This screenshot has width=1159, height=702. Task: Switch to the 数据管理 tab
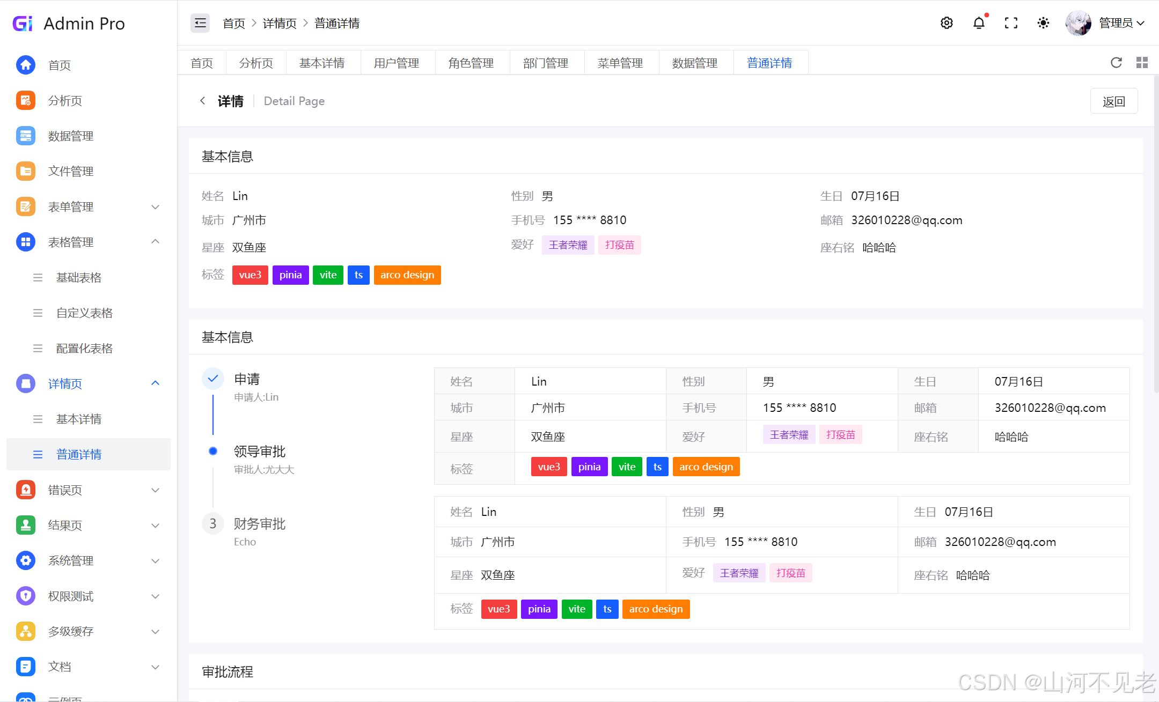click(x=694, y=63)
